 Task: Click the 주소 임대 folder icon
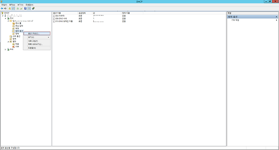13,26
